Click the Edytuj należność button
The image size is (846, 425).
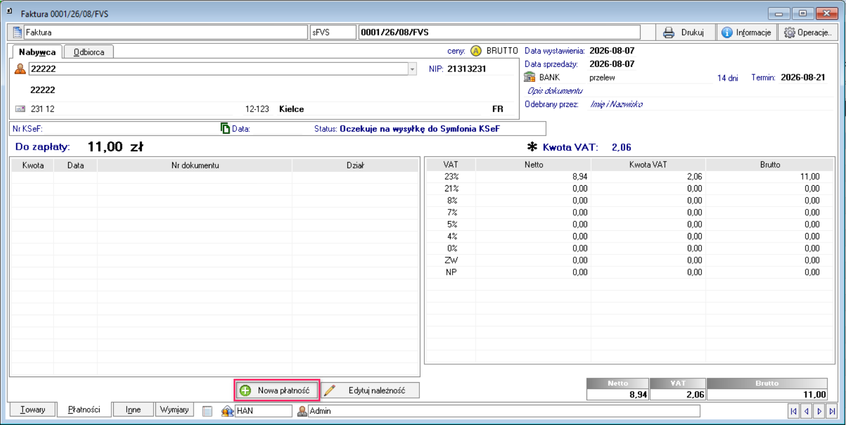(370, 390)
